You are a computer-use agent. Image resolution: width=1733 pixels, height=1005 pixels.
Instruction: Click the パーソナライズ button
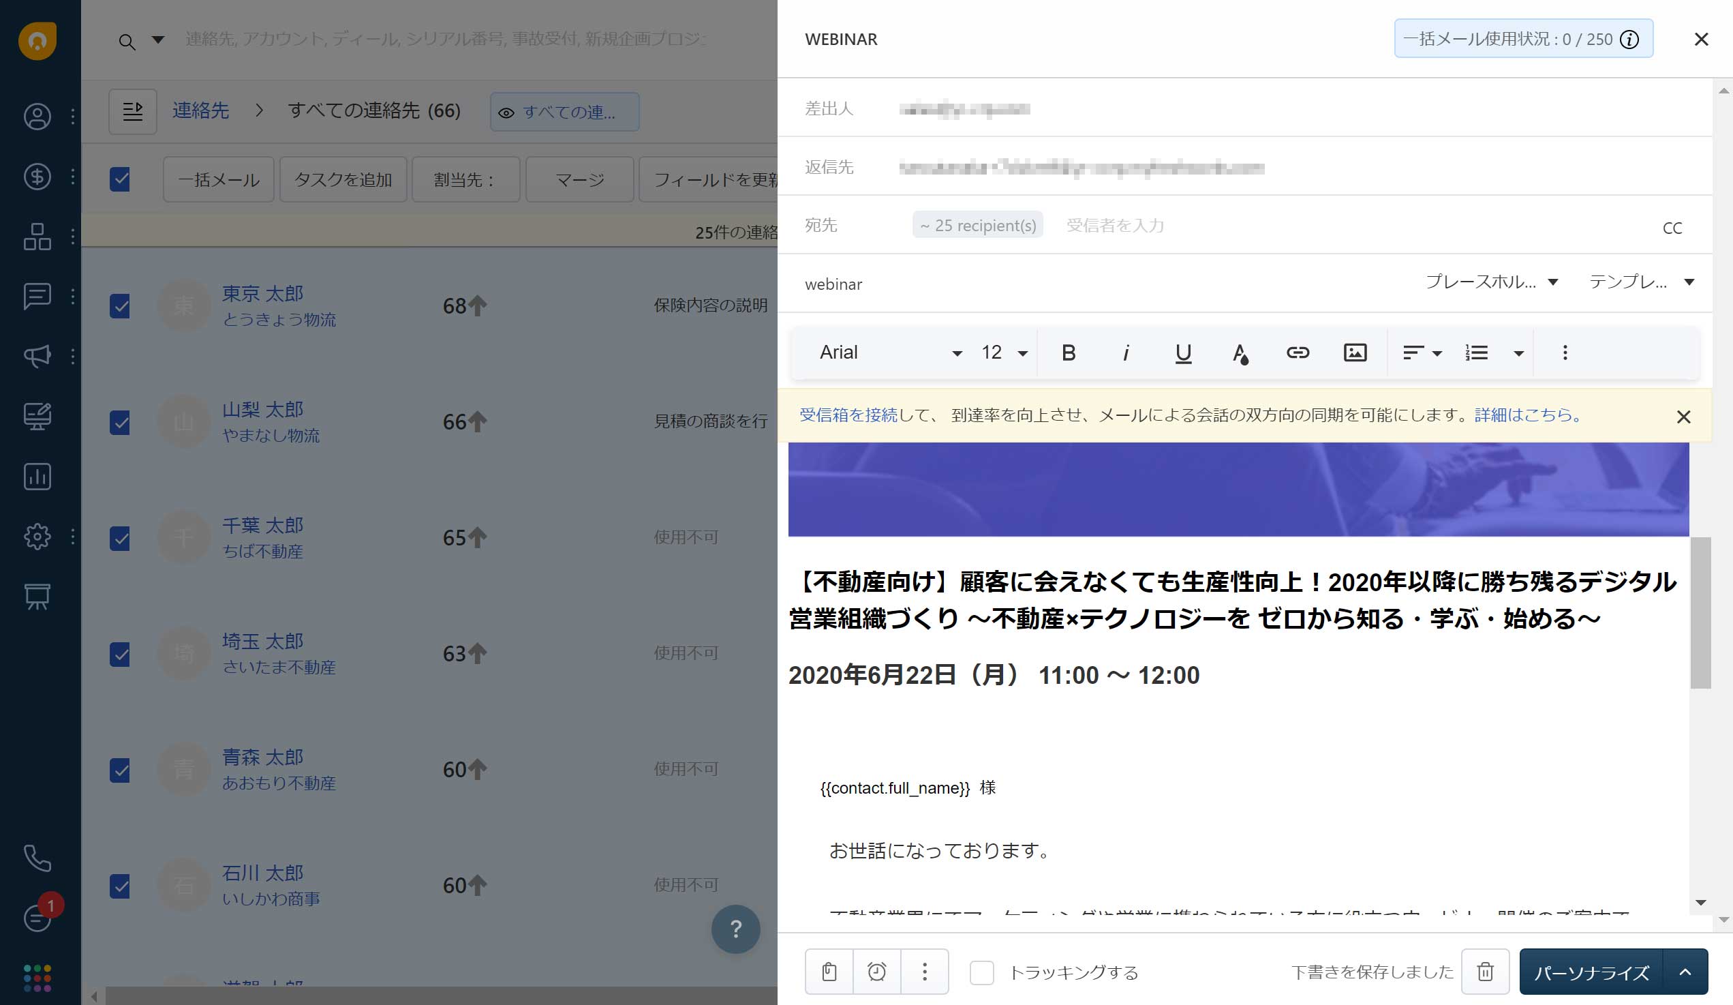tap(1591, 972)
